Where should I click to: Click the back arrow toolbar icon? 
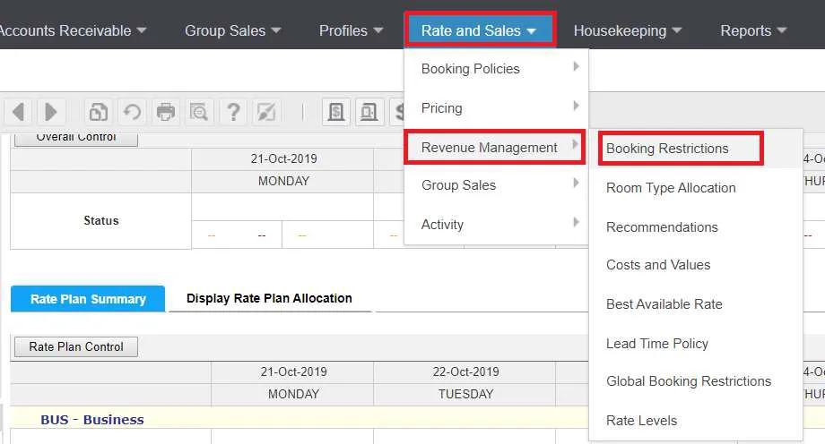point(19,112)
